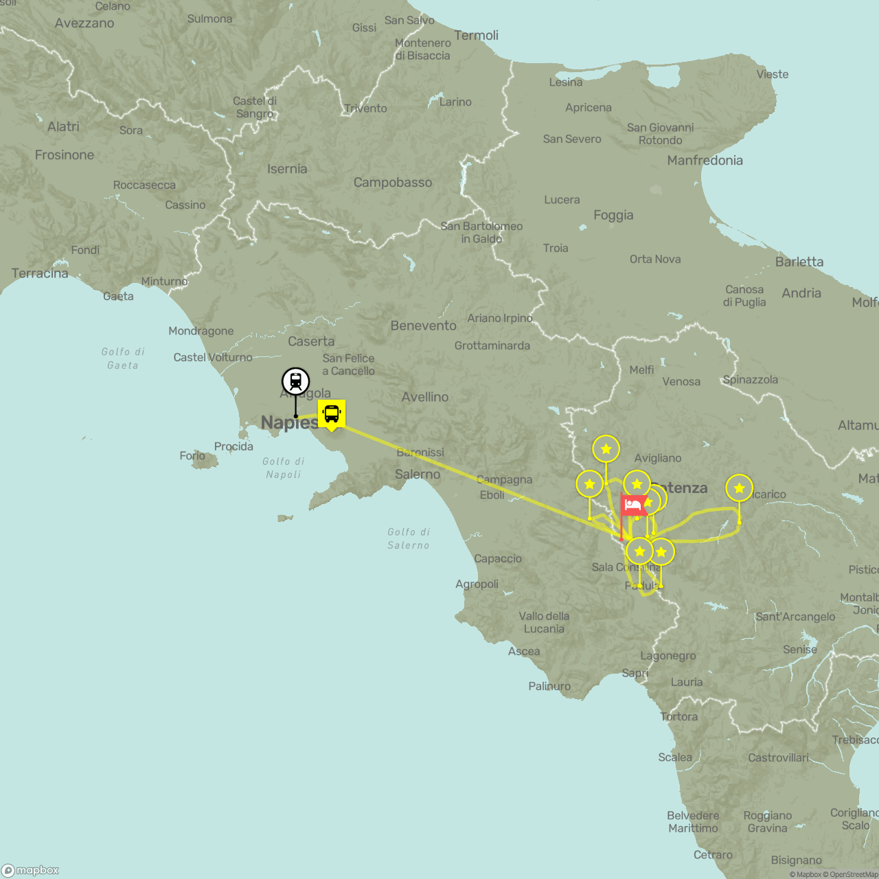Select the star marker near Tricarico

739,488
